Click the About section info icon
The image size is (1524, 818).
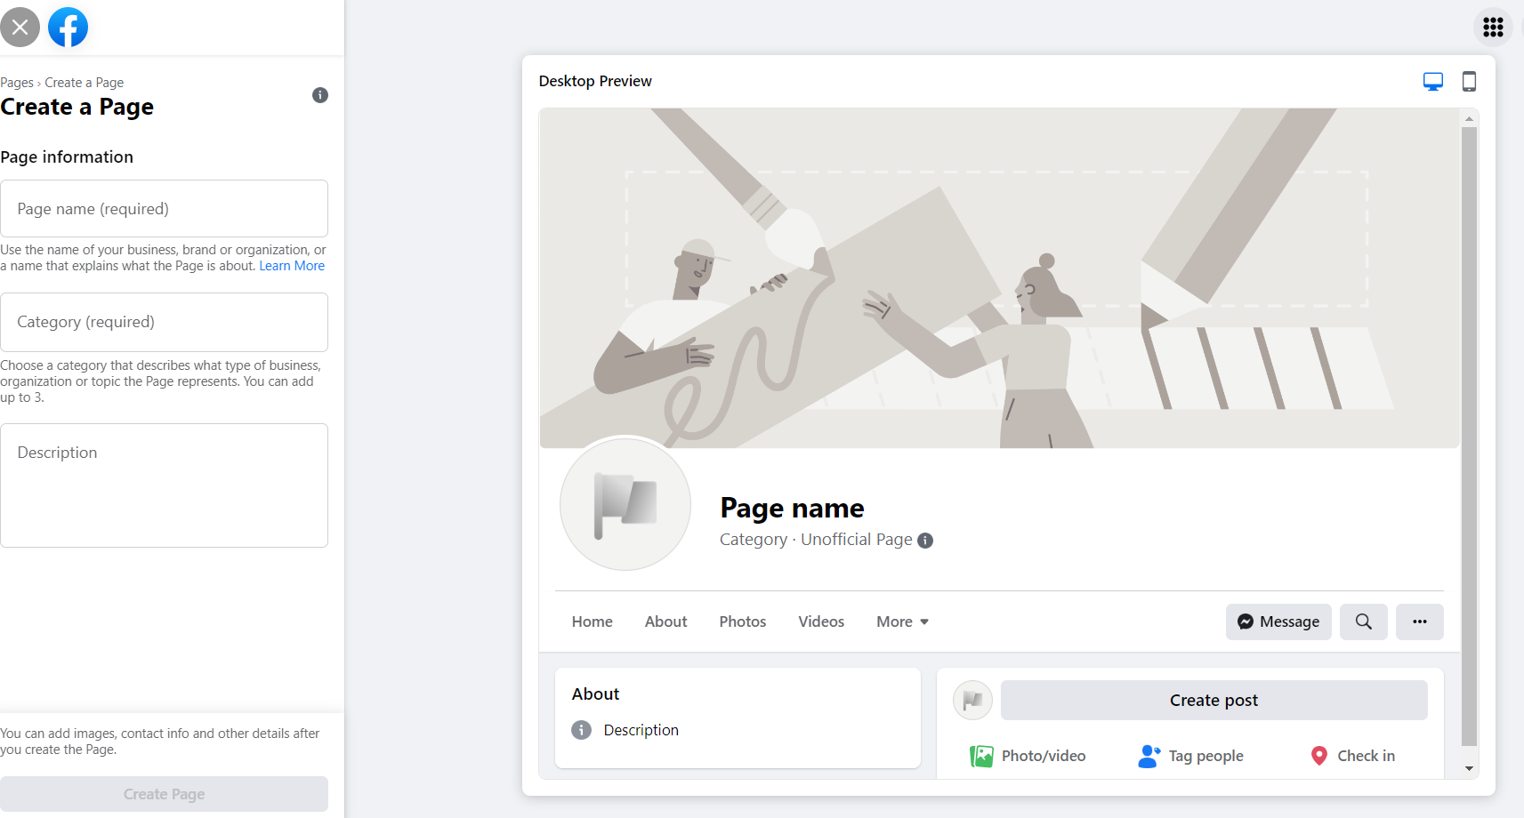pos(581,730)
